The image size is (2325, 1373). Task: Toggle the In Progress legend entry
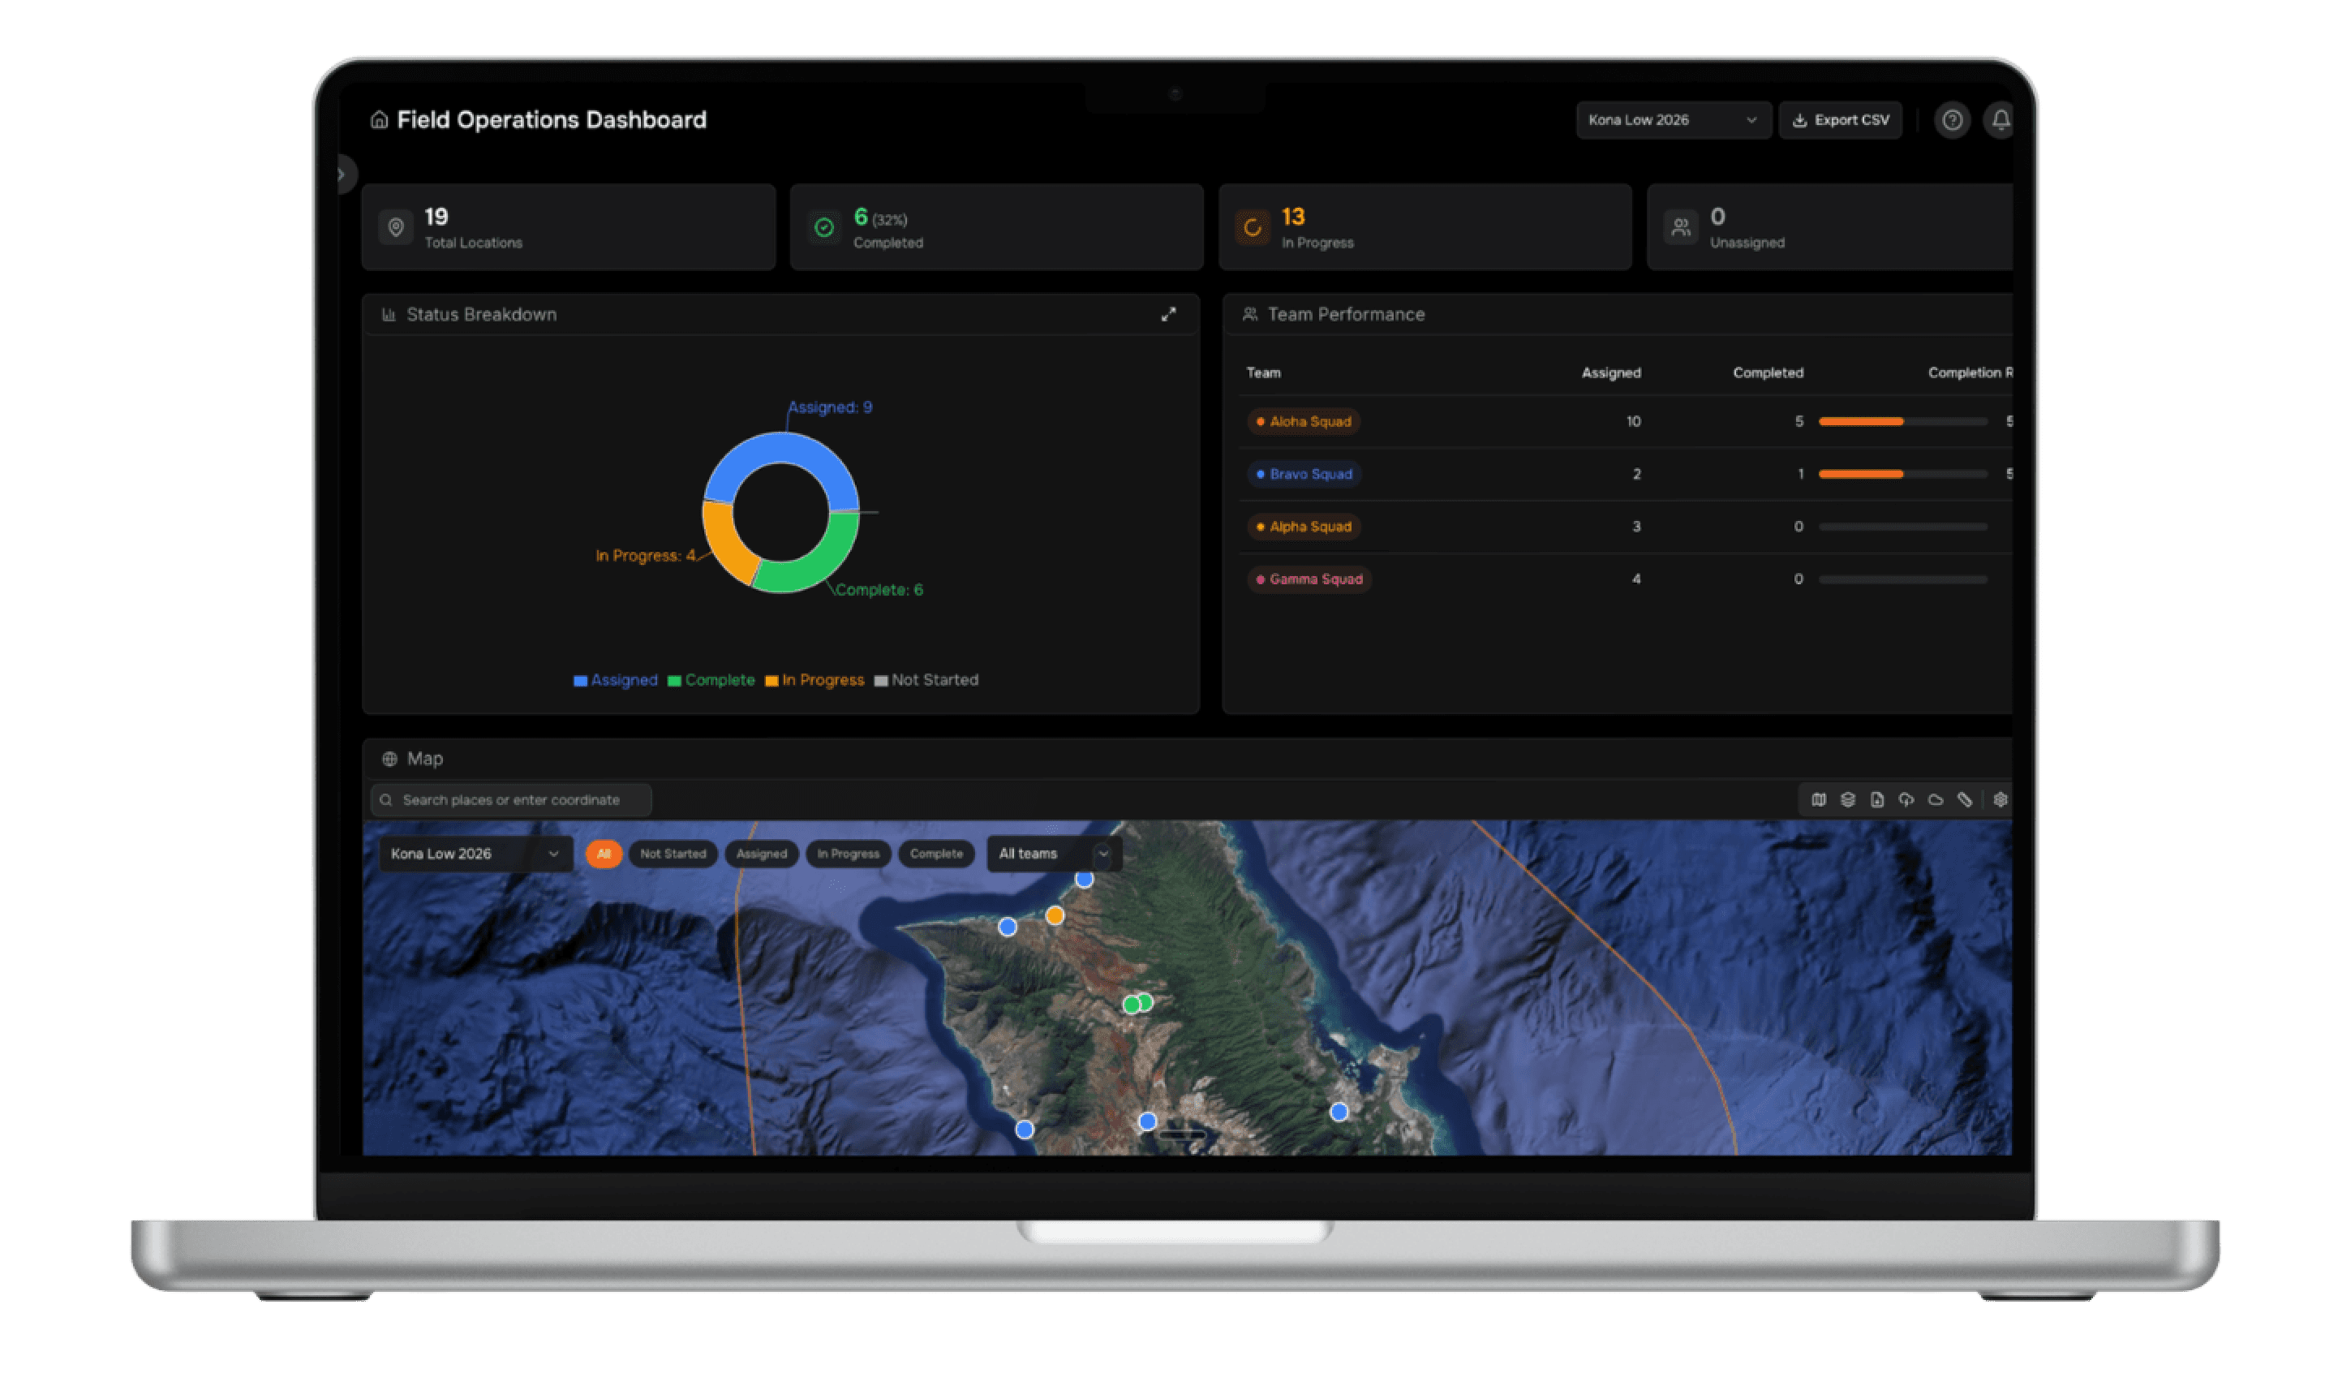814,680
